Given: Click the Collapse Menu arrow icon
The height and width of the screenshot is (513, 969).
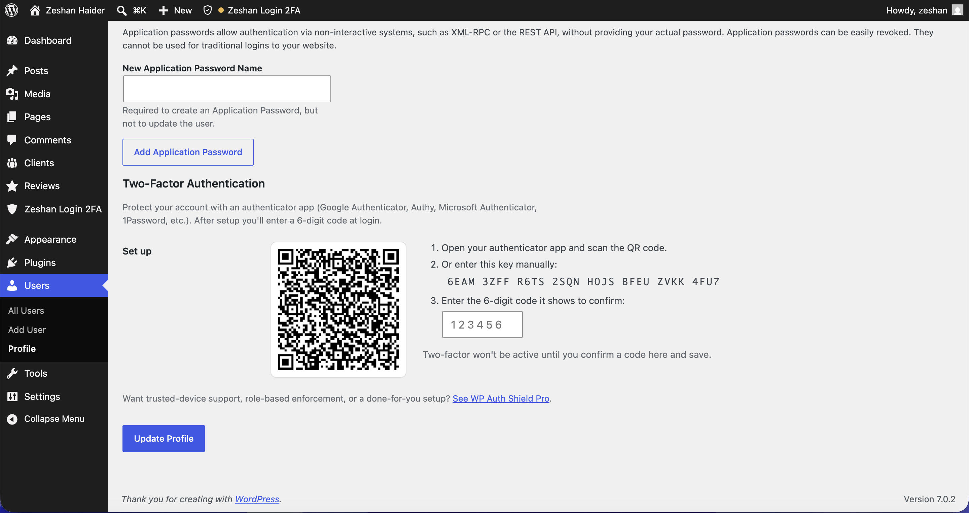Looking at the screenshot, I should 12,419.
